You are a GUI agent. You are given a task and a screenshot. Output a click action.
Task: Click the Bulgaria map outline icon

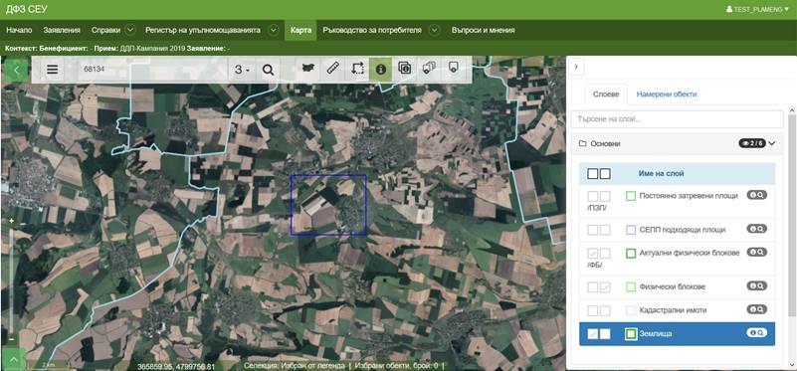click(x=308, y=68)
